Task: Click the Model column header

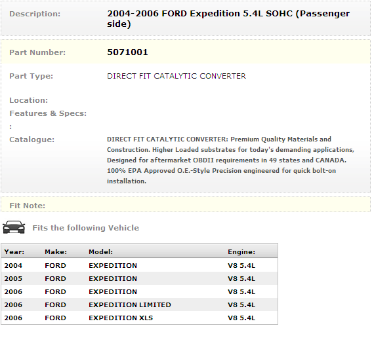Action: point(100,251)
